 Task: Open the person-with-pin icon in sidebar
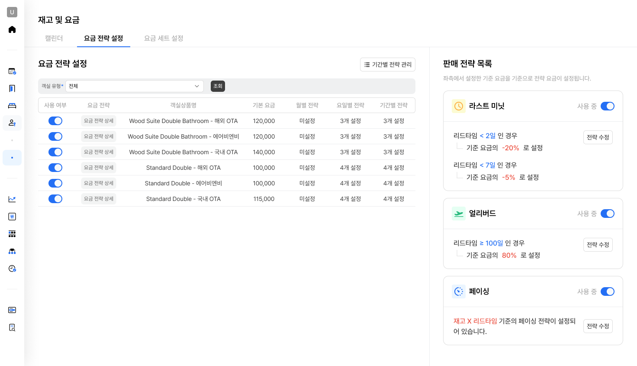coord(12,123)
